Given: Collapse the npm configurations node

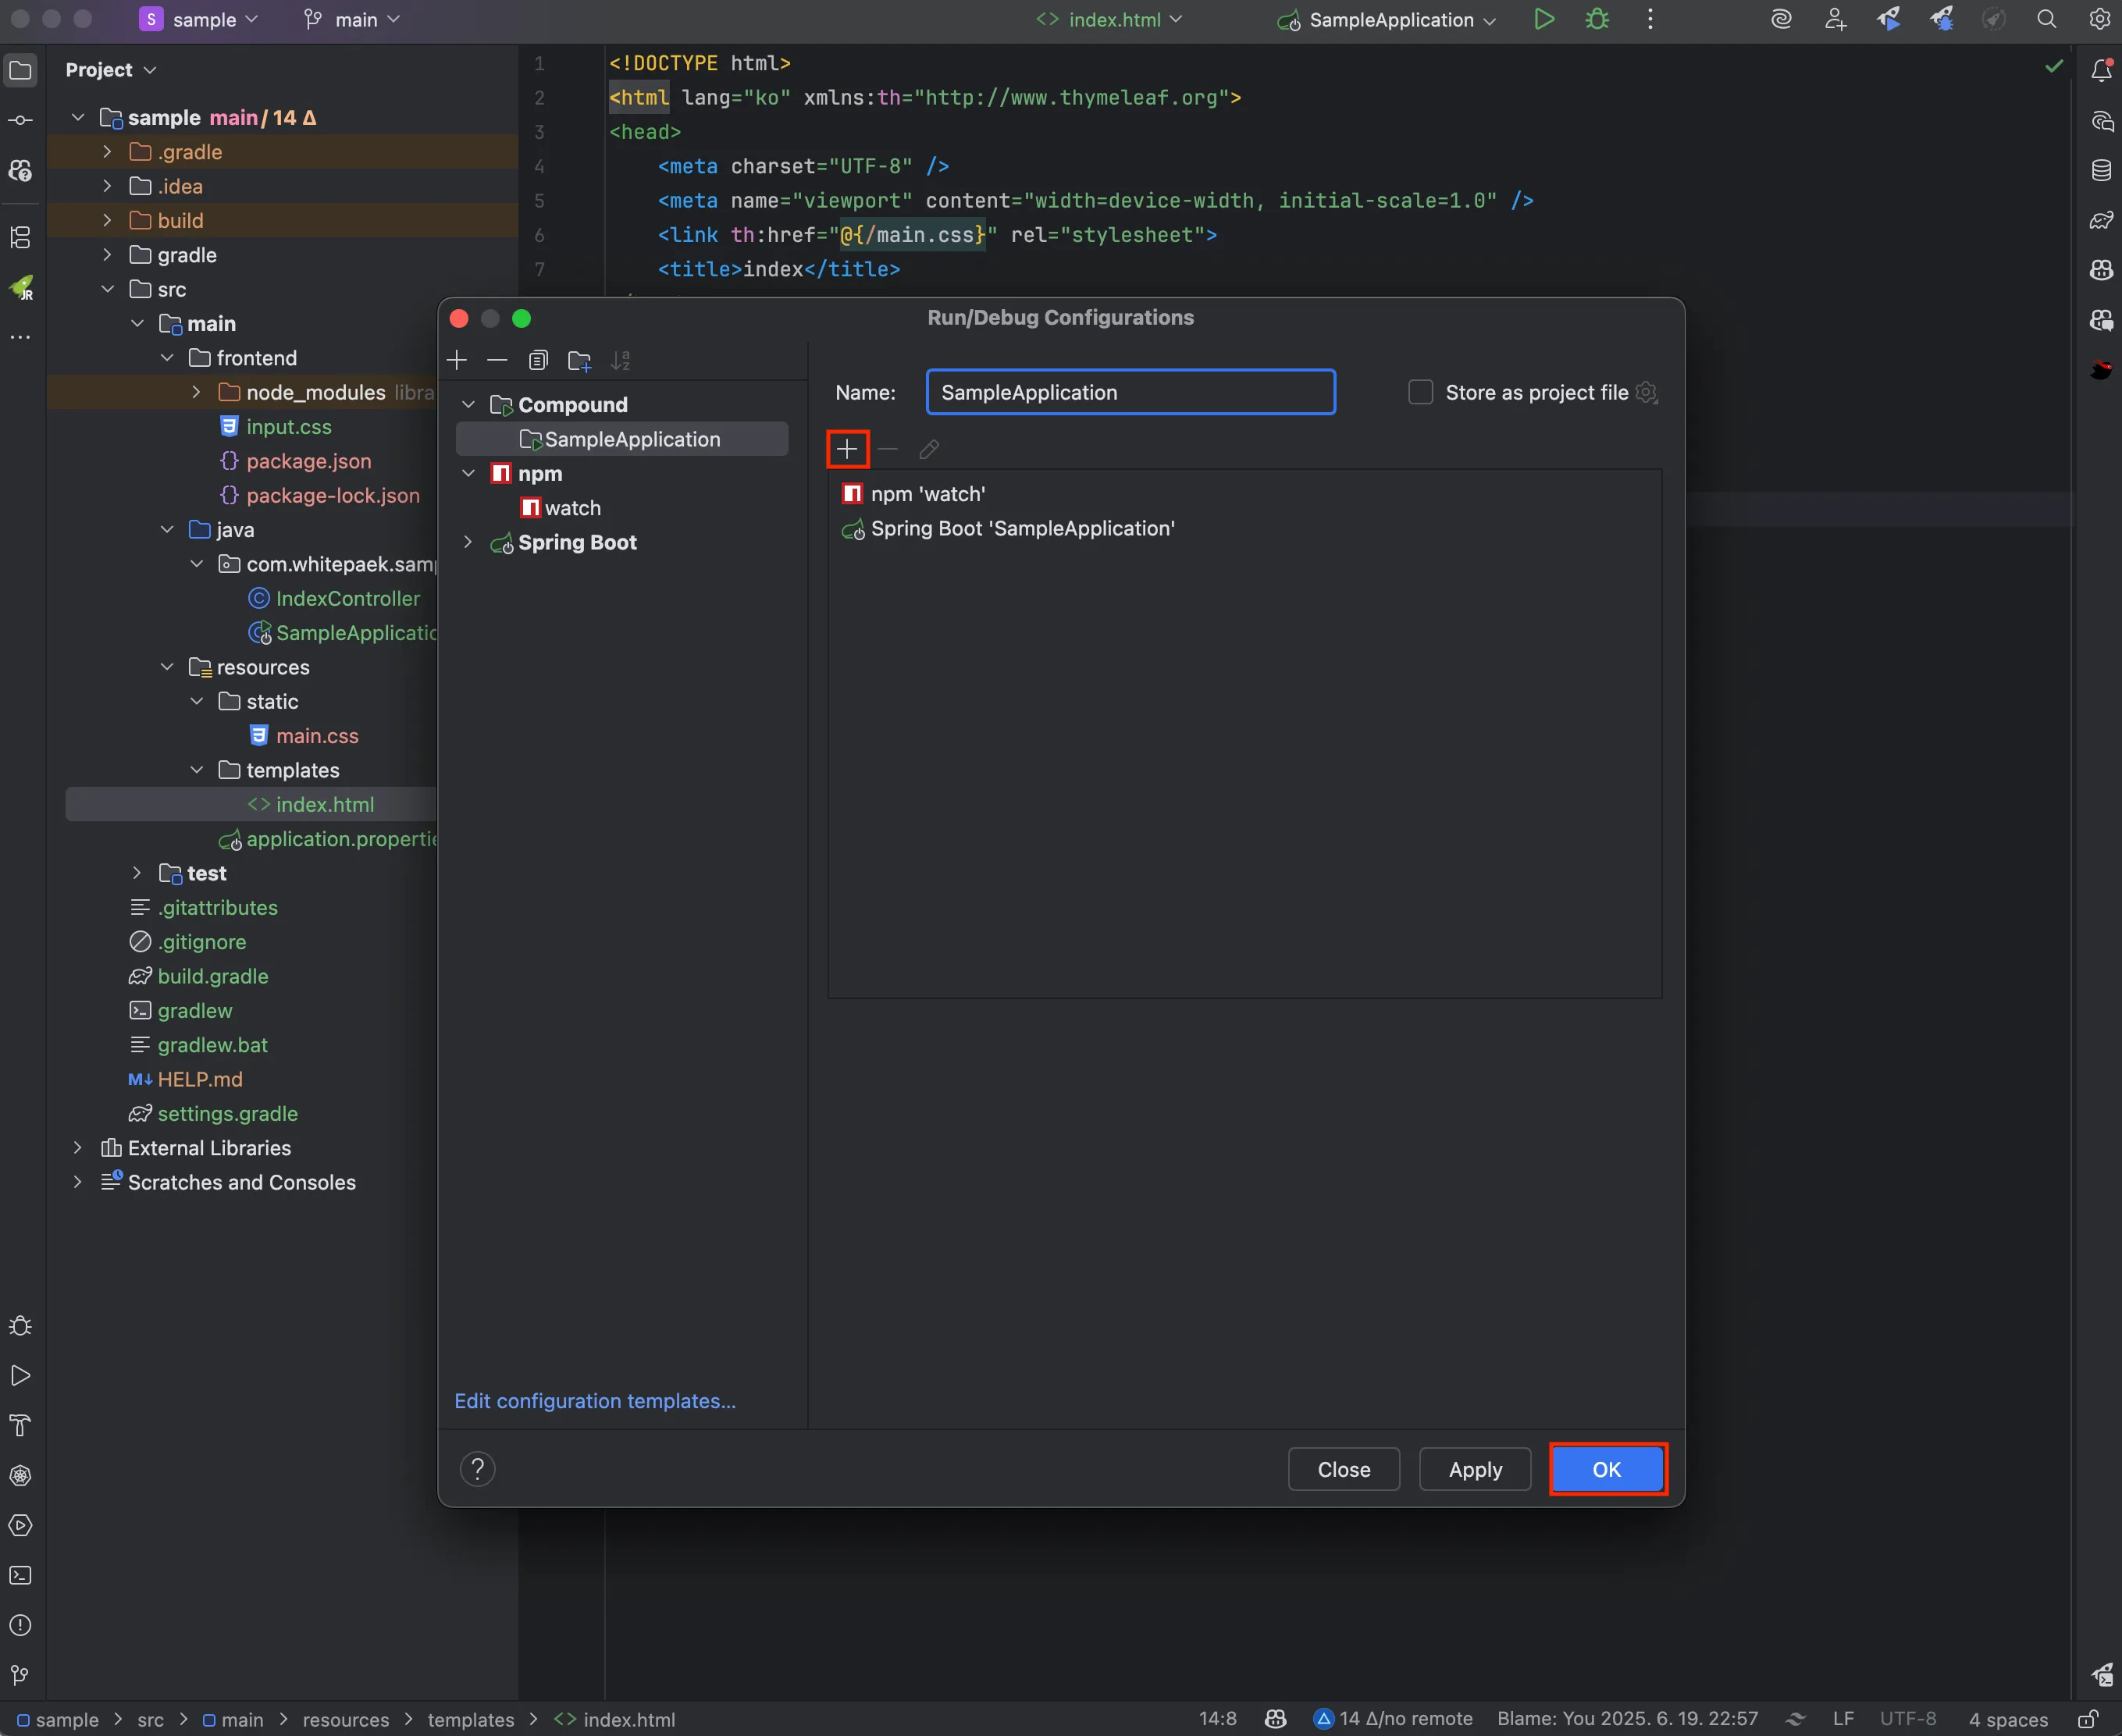Looking at the screenshot, I should pos(468,473).
